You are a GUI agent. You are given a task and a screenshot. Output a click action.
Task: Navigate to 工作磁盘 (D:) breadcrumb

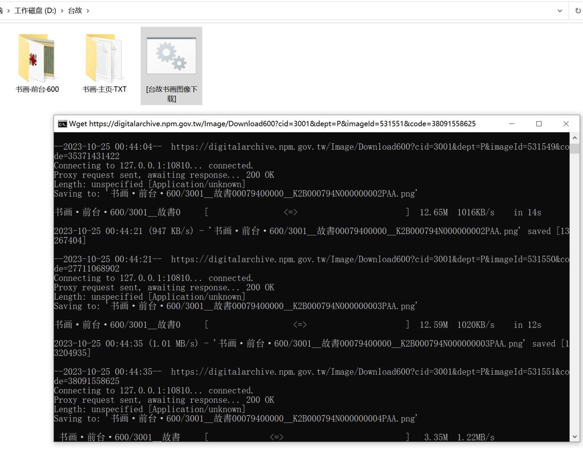(35, 11)
